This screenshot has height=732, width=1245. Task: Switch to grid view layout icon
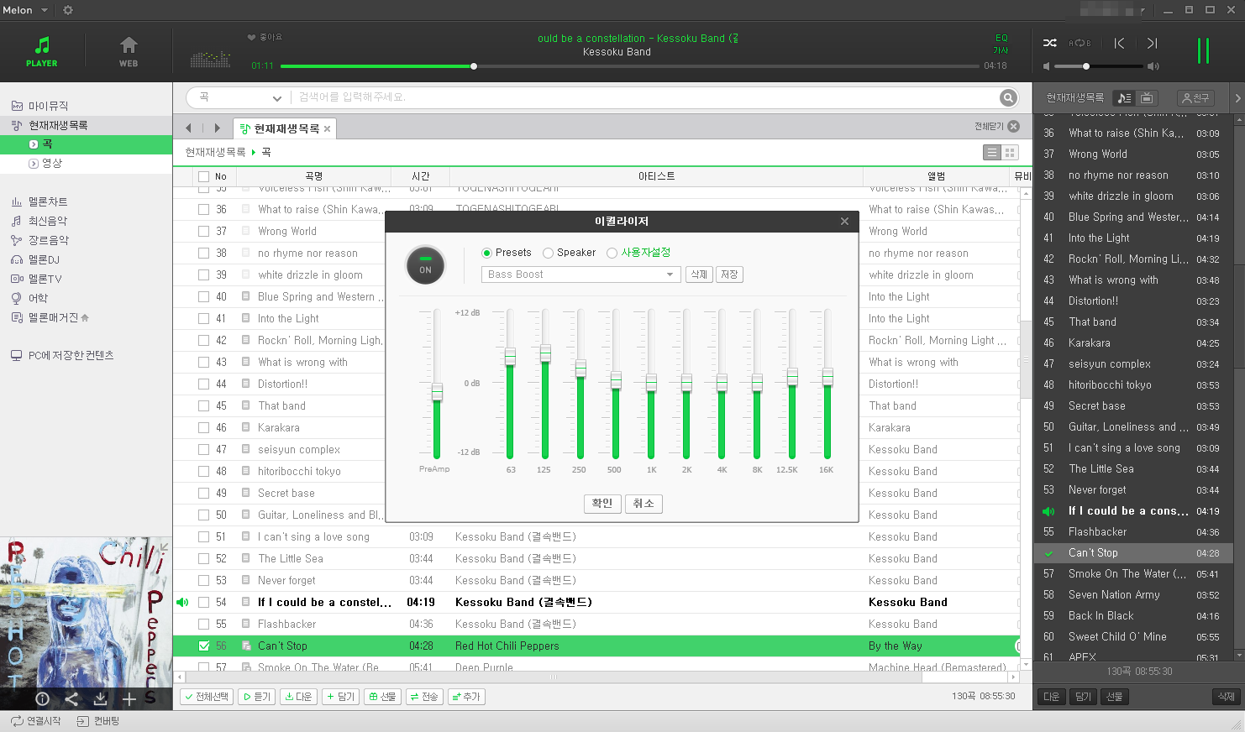tap(1010, 153)
